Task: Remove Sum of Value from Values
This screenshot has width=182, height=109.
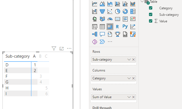Action: [x=133, y=97]
